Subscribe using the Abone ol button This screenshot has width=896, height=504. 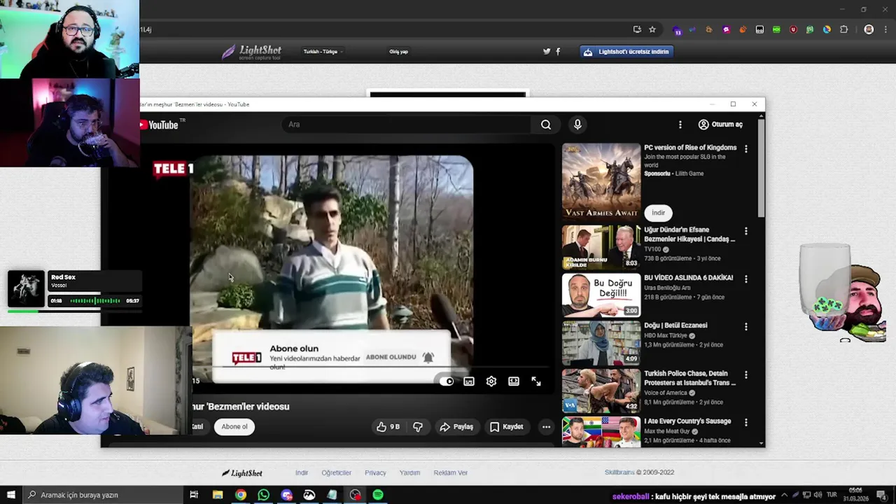(x=234, y=427)
